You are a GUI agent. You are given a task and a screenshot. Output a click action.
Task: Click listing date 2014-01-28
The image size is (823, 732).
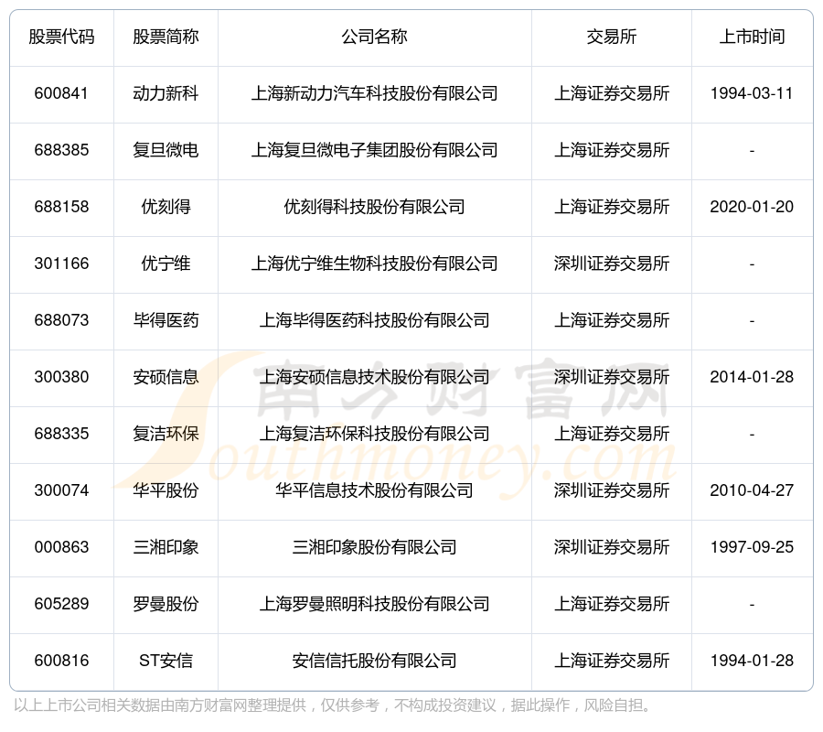point(753,377)
